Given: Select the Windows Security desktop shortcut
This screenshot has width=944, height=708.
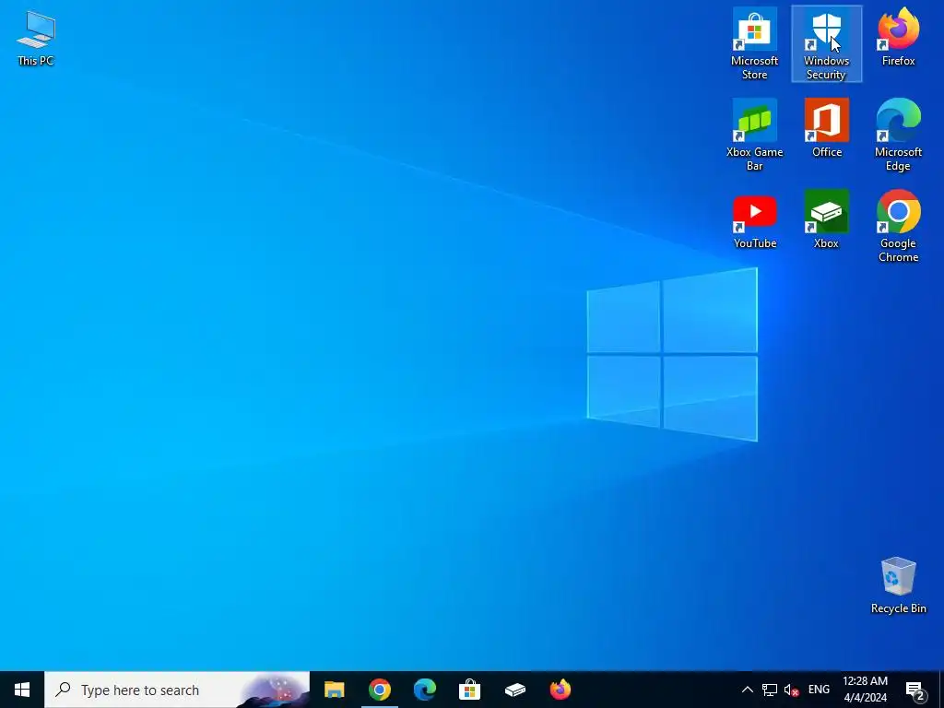Looking at the screenshot, I should click(827, 44).
